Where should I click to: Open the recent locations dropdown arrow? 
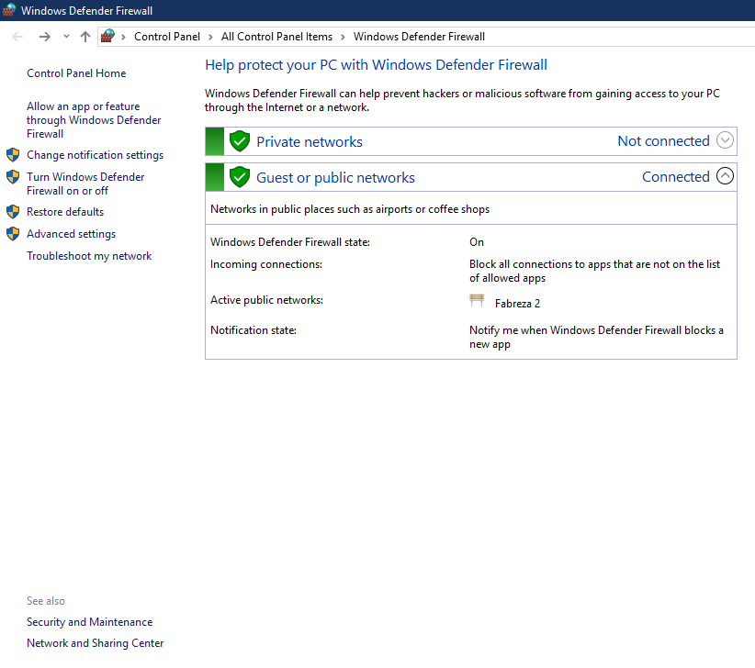[x=66, y=37]
